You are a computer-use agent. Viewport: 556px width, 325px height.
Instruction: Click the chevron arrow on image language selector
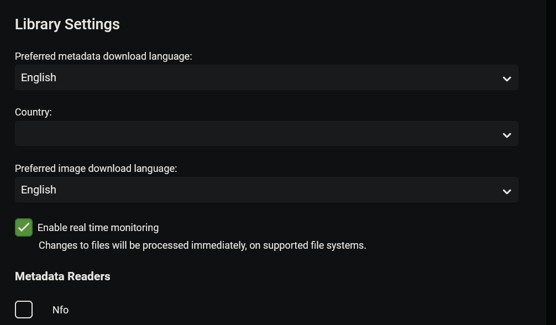tap(506, 191)
